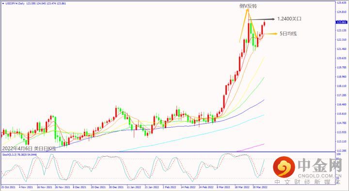Click the 20 Dec 2021 date label
This screenshot has height=191, width=349.
pyautogui.click(x=98, y=187)
